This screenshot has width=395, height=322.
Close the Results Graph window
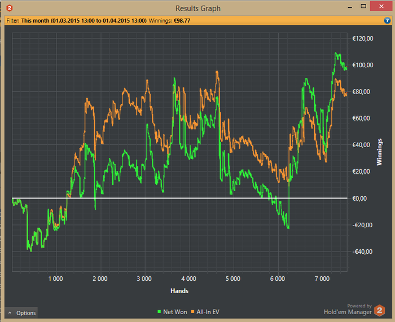click(x=381, y=6)
